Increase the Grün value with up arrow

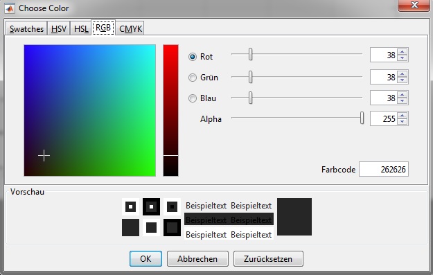[x=403, y=73]
